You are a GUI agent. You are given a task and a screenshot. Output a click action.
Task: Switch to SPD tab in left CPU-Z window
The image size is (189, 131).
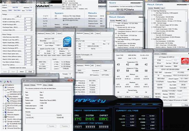(x=53, y=34)
